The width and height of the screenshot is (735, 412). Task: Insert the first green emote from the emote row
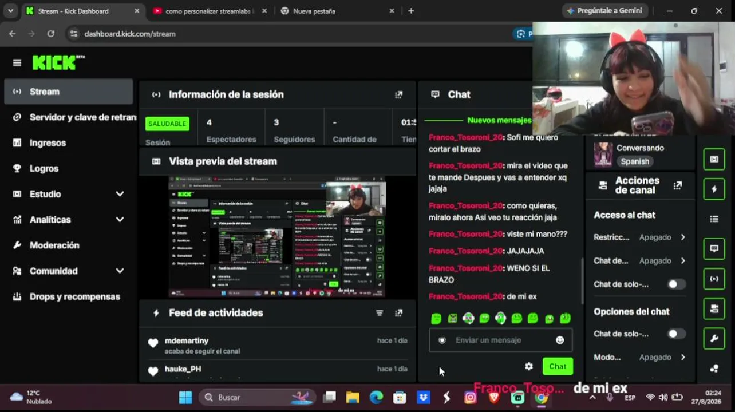pos(436,319)
